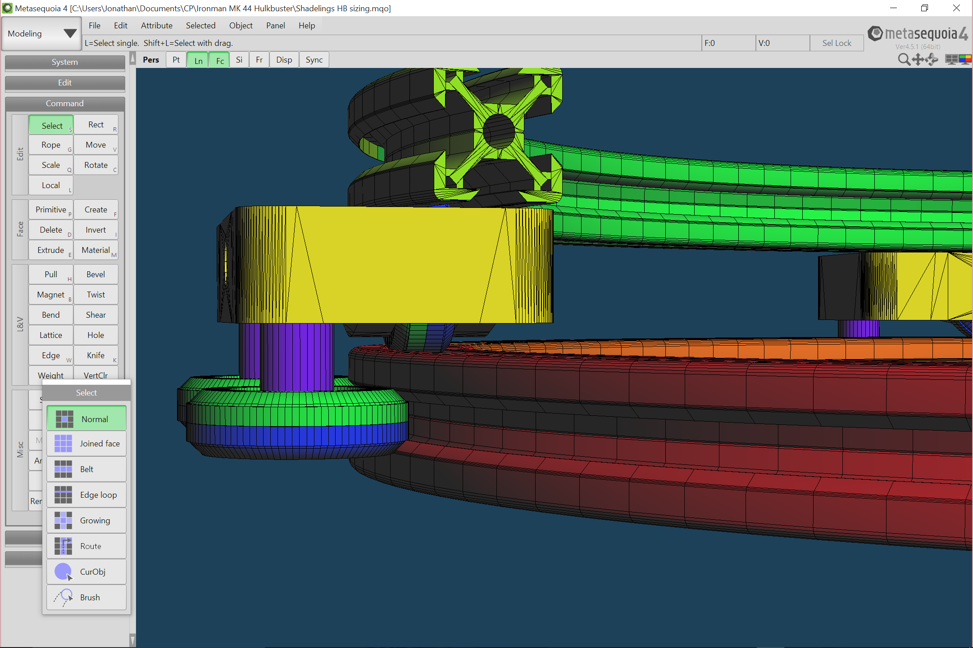Open the Panel menu

pos(276,26)
